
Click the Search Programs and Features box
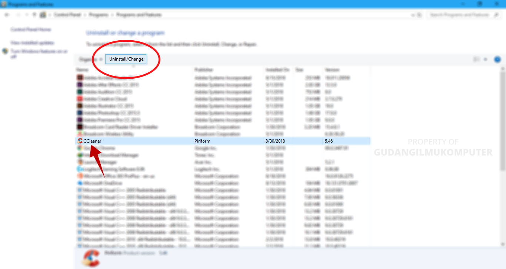point(464,15)
